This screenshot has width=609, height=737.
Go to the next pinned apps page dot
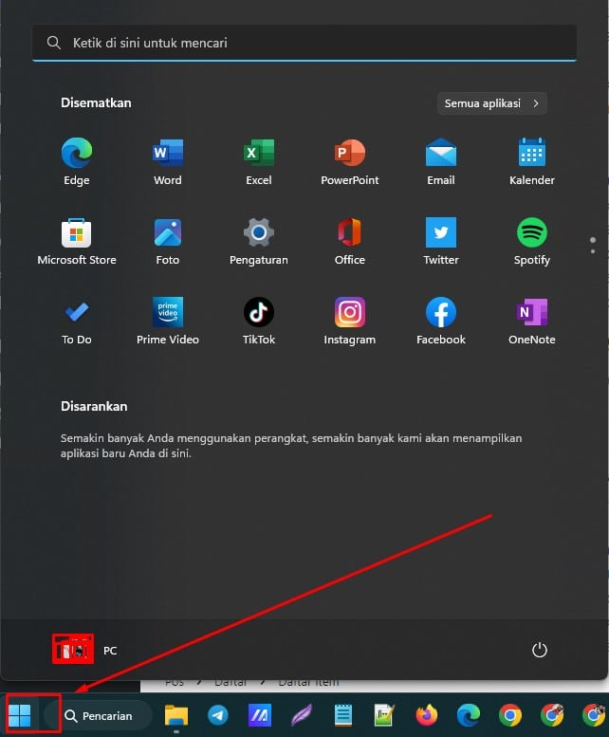(x=593, y=251)
